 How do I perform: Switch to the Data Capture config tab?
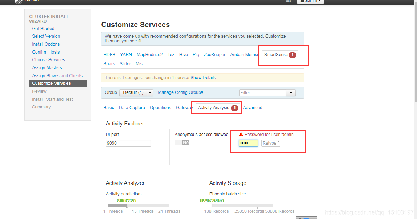[x=132, y=108]
